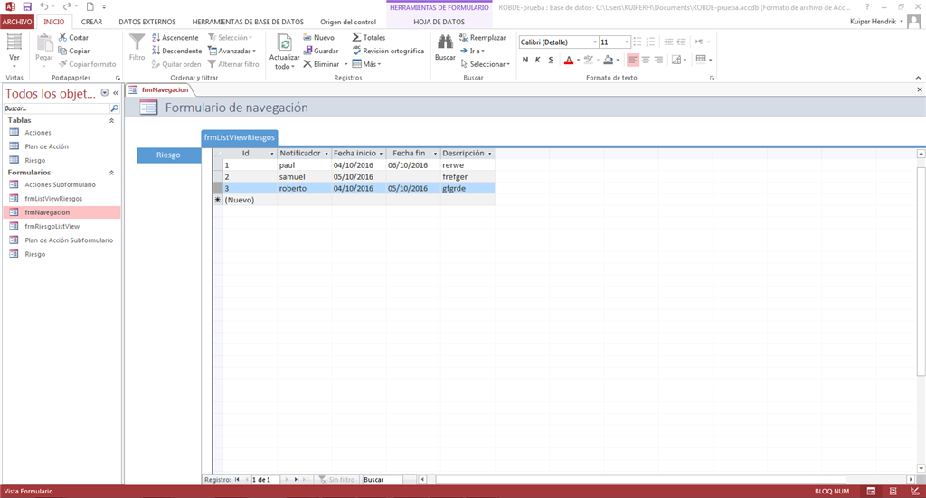Click the Save icon in quick access toolbar

[27, 6]
